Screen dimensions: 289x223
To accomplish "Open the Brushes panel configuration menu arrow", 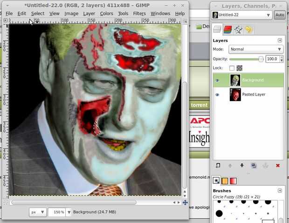I will 280,190.
